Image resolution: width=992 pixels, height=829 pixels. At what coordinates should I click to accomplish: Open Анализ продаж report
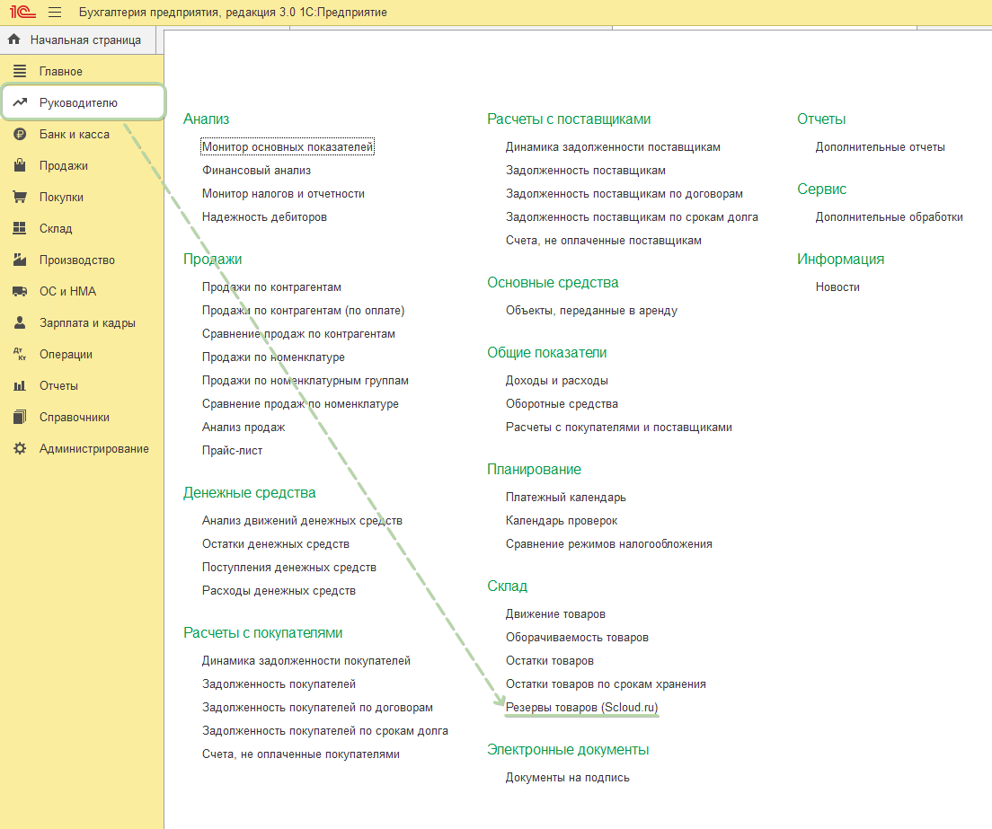point(244,428)
